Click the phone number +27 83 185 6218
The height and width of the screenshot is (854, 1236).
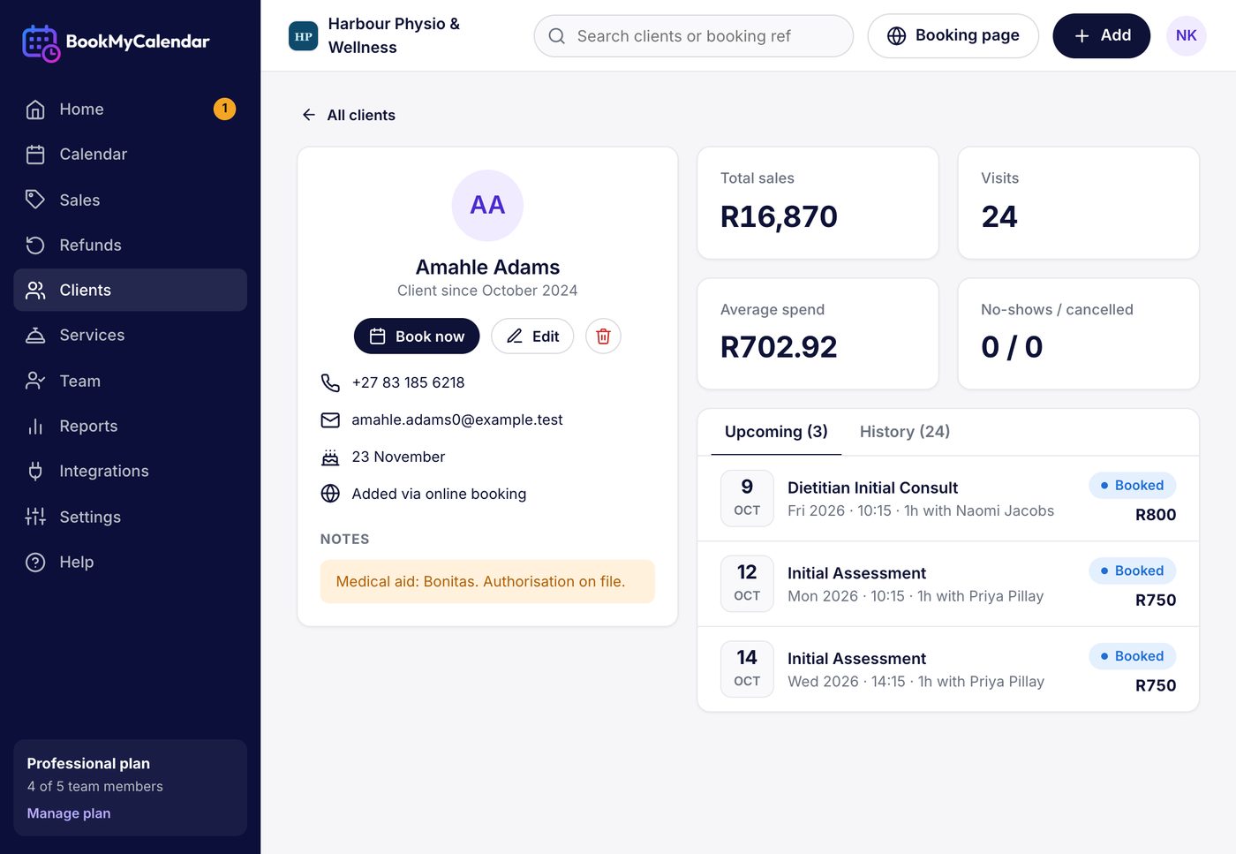(x=408, y=382)
